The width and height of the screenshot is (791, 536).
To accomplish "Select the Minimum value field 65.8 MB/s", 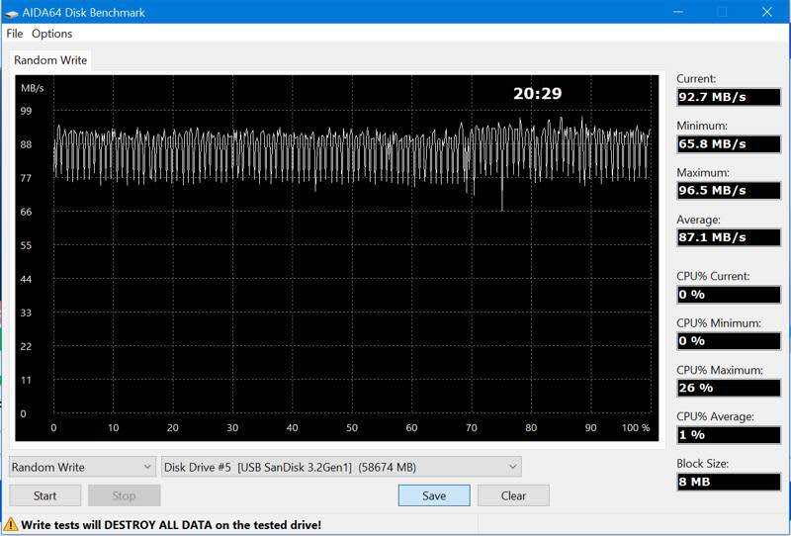I will 728,143.
